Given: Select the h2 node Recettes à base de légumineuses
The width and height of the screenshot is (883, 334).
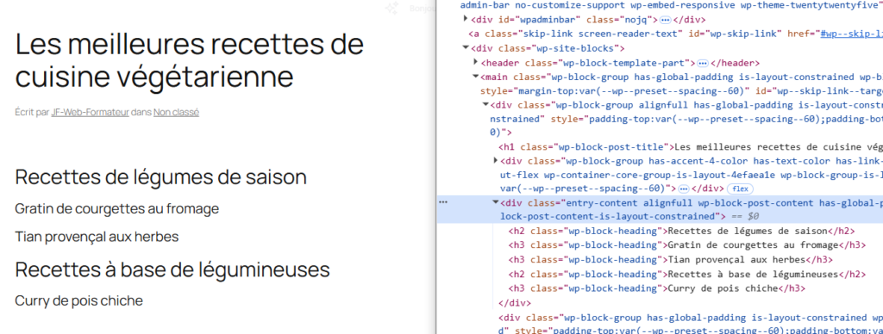Looking at the screenshot, I should [x=687, y=275].
